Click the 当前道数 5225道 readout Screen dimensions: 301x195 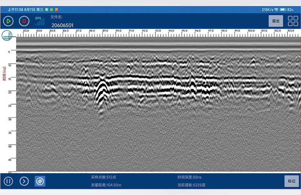pos(191,185)
